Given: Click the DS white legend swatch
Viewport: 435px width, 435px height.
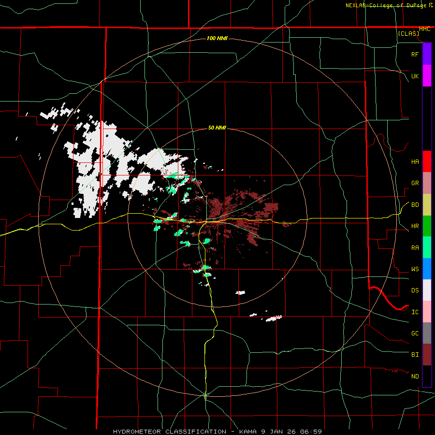Looking at the screenshot, I should coord(427,290).
